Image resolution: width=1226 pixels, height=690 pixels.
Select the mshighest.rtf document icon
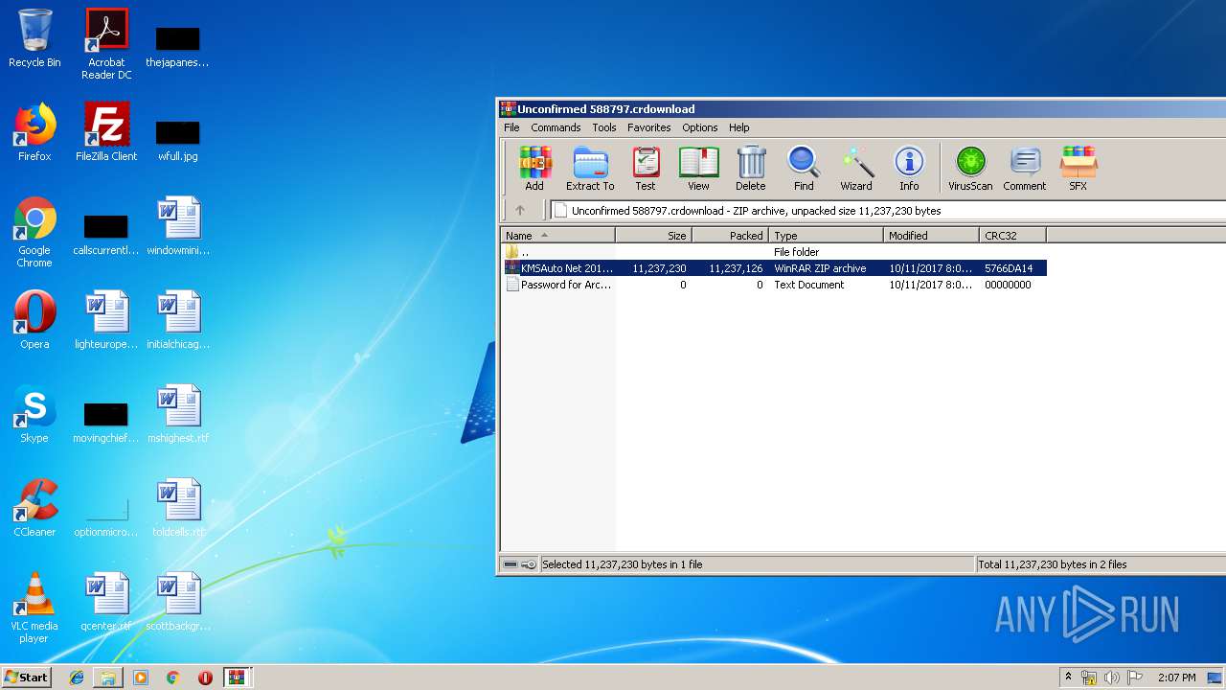(x=178, y=414)
